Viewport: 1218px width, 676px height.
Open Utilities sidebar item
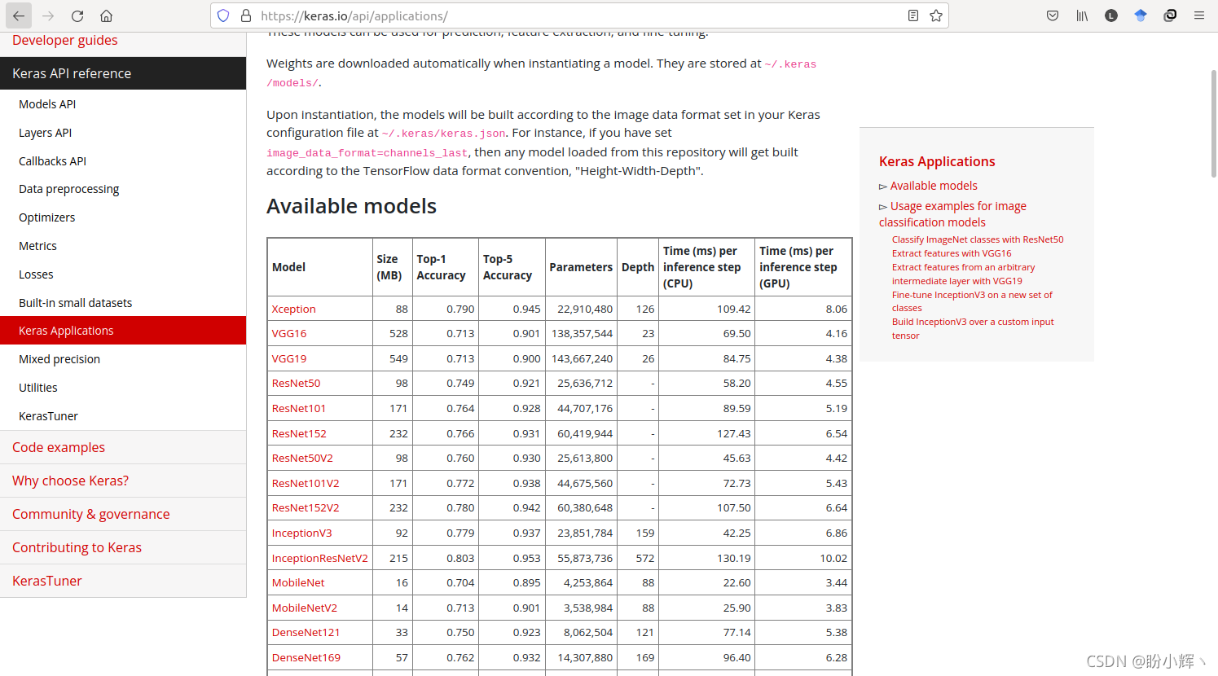pyautogui.click(x=38, y=388)
